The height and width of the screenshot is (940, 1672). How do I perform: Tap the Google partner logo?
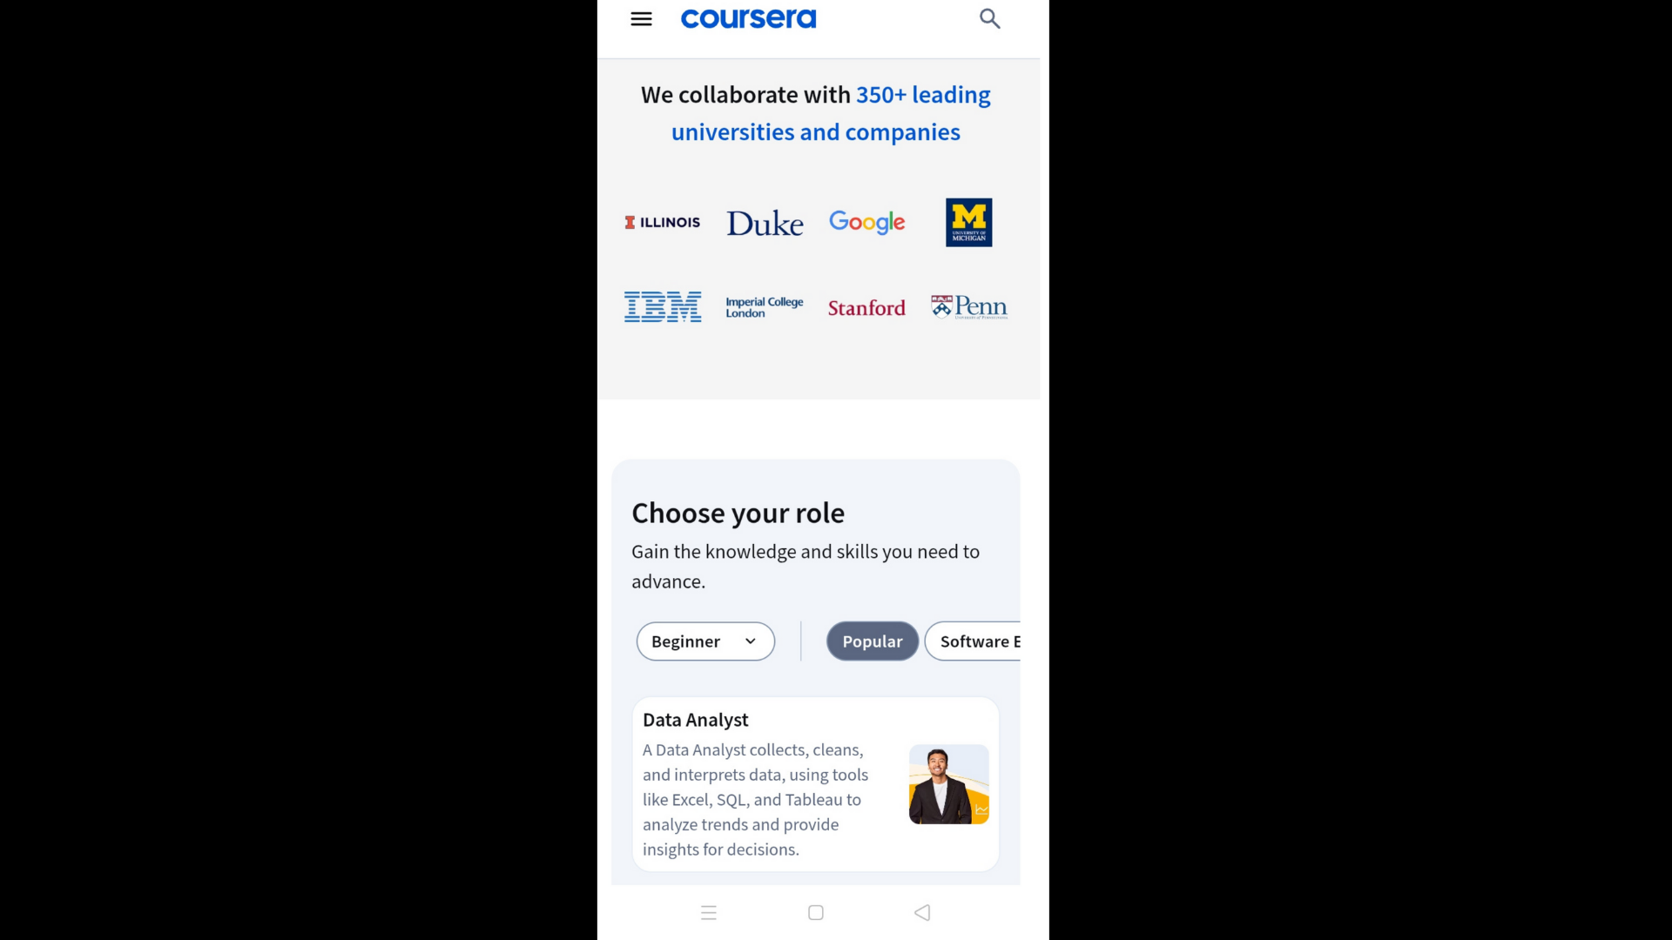point(866,223)
